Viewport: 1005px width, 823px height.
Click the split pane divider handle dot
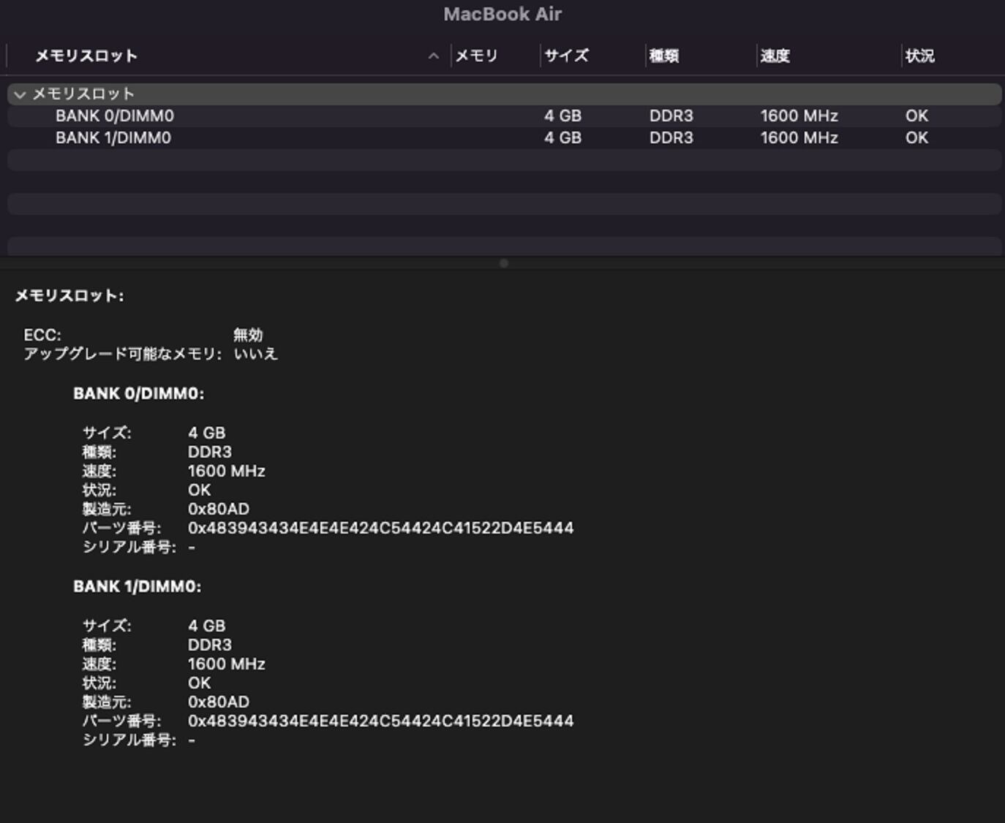tap(503, 263)
